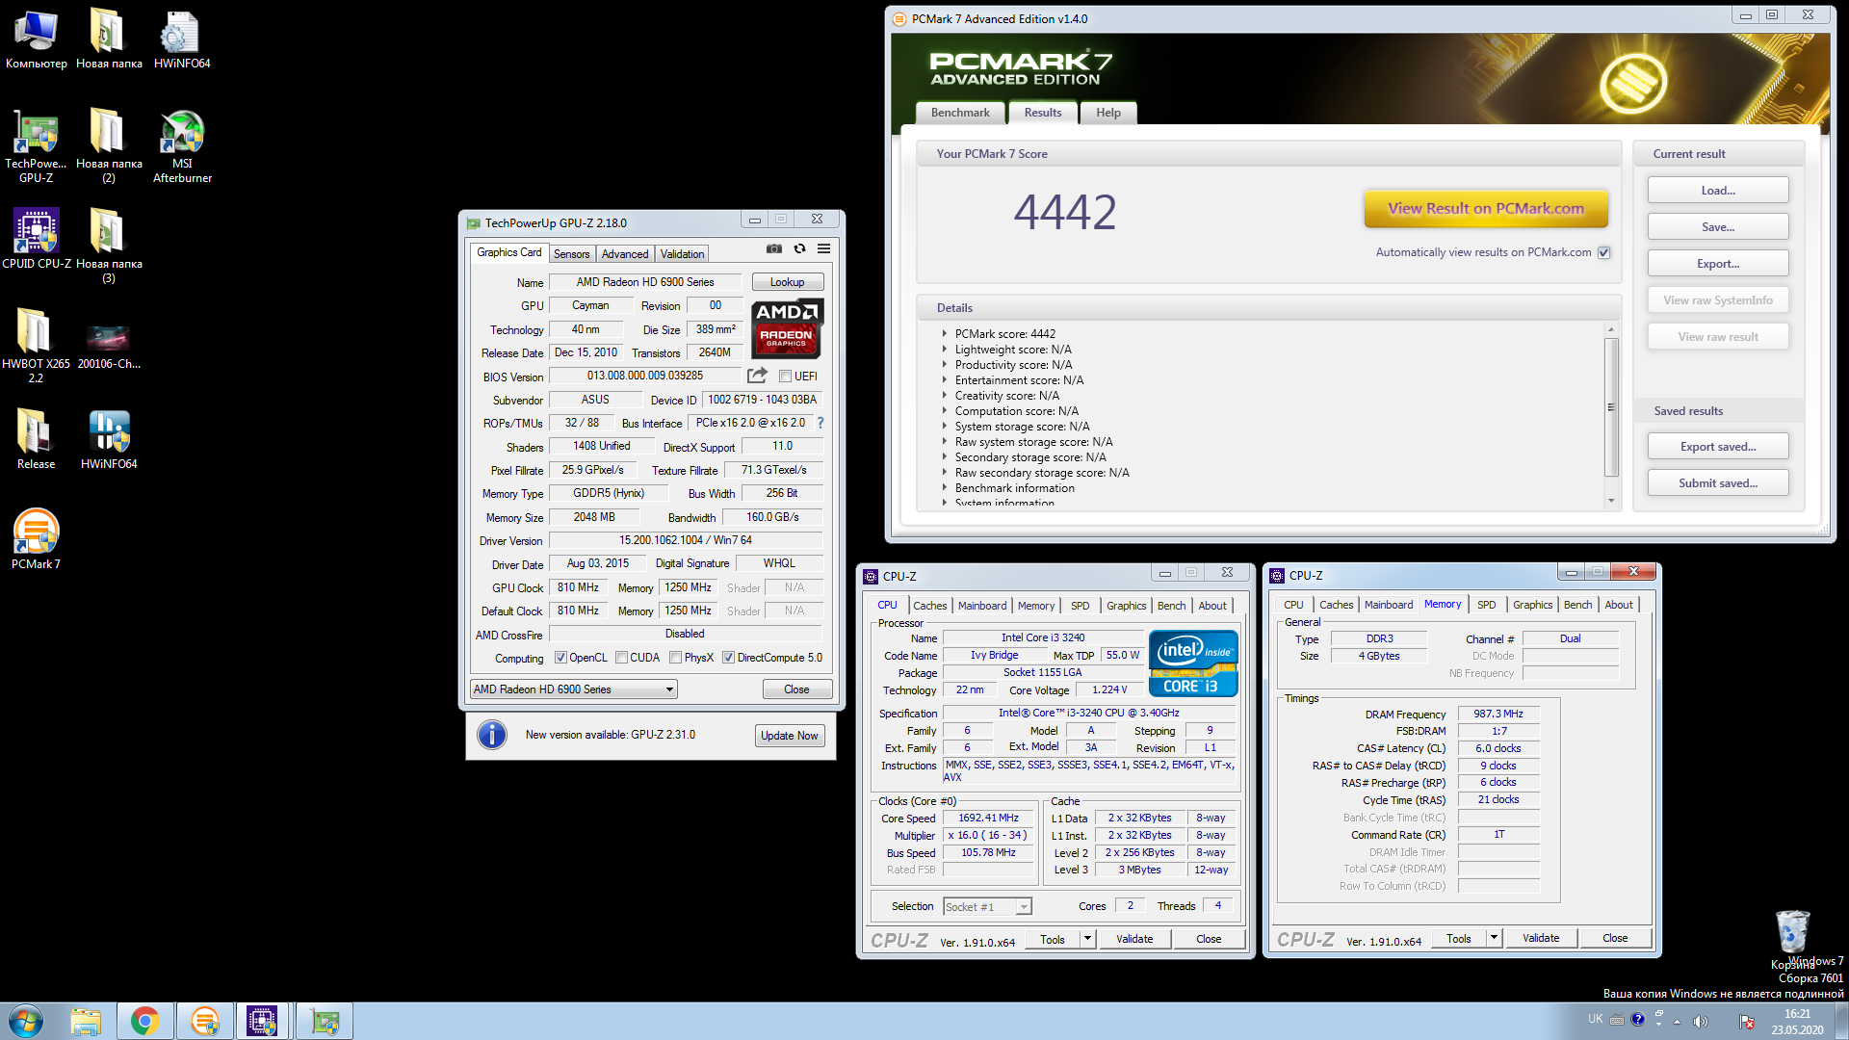Click Update Now for GPU-Z
The height and width of the screenshot is (1040, 1849).
pyautogui.click(x=789, y=736)
